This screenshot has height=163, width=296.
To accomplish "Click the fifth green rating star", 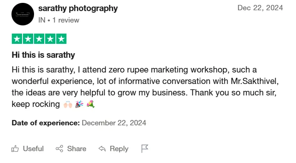I will coord(61,39).
